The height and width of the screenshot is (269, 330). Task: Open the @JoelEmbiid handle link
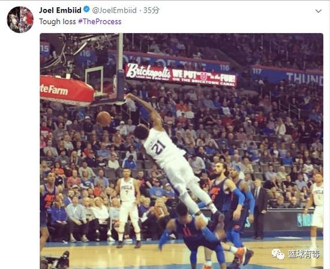pyautogui.click(x=114, y=10)
